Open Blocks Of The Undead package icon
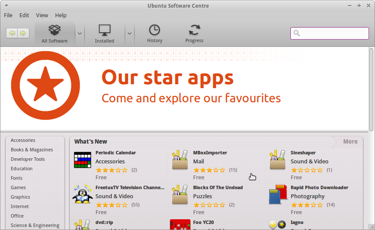This screenshot has height=230, width=375. [x=180, y=194]
